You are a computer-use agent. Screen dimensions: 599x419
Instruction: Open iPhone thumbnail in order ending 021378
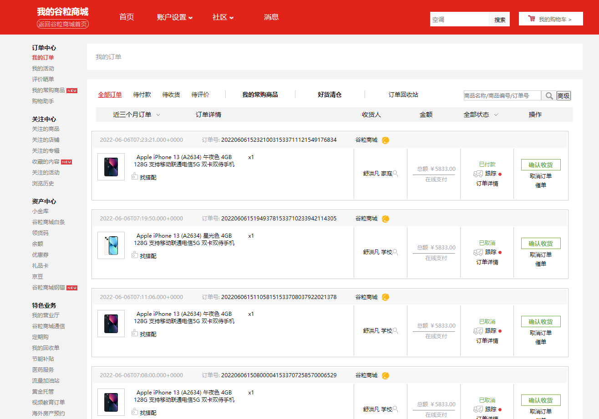coord(111,324)
